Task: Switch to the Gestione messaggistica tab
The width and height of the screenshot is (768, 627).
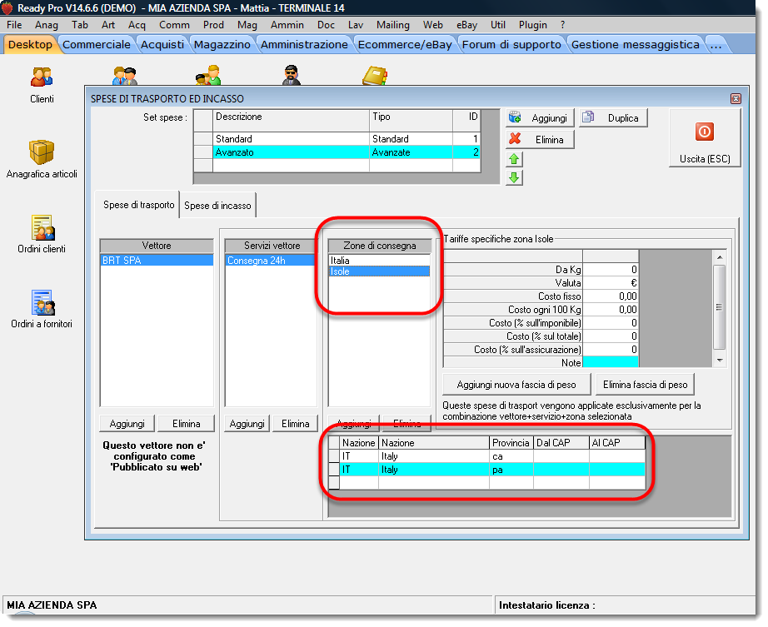Action: [x=636, y=44]
